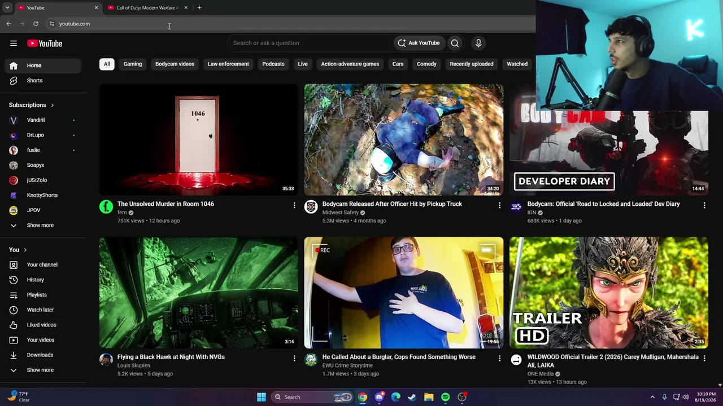The height and width of the screenshot is (406, 723).
Task: Open Downloads in the sidebar
Action: tap(43, 355)
